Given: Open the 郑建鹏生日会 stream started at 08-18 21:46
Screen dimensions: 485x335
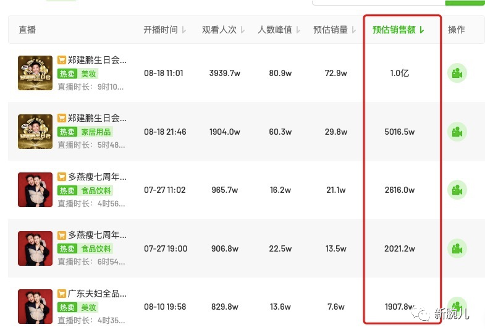Looking at the screenshot, I should 97,119.
